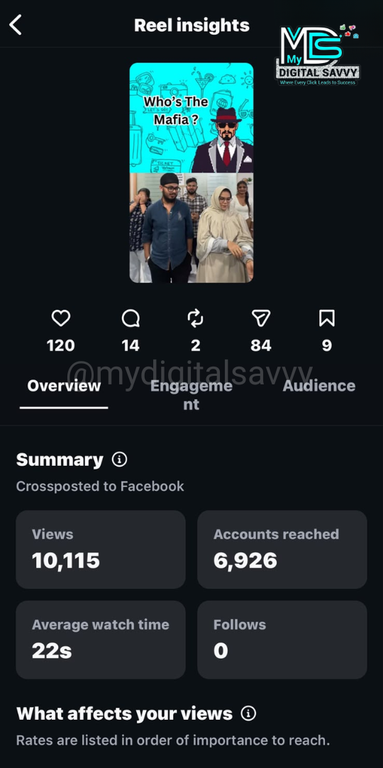Click the Crossposted to Facebook text
The height and width of the screenshot is (768, 383).
click(100, 486)
